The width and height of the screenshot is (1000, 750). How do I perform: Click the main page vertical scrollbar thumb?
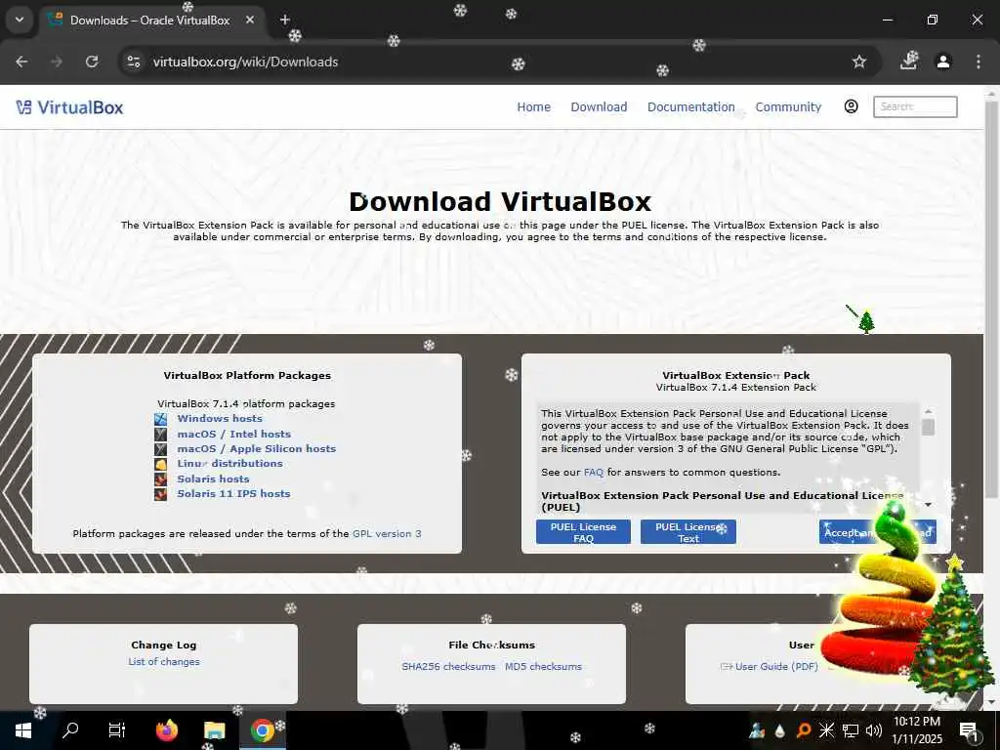pyautogui.click(x=990, y=299)
